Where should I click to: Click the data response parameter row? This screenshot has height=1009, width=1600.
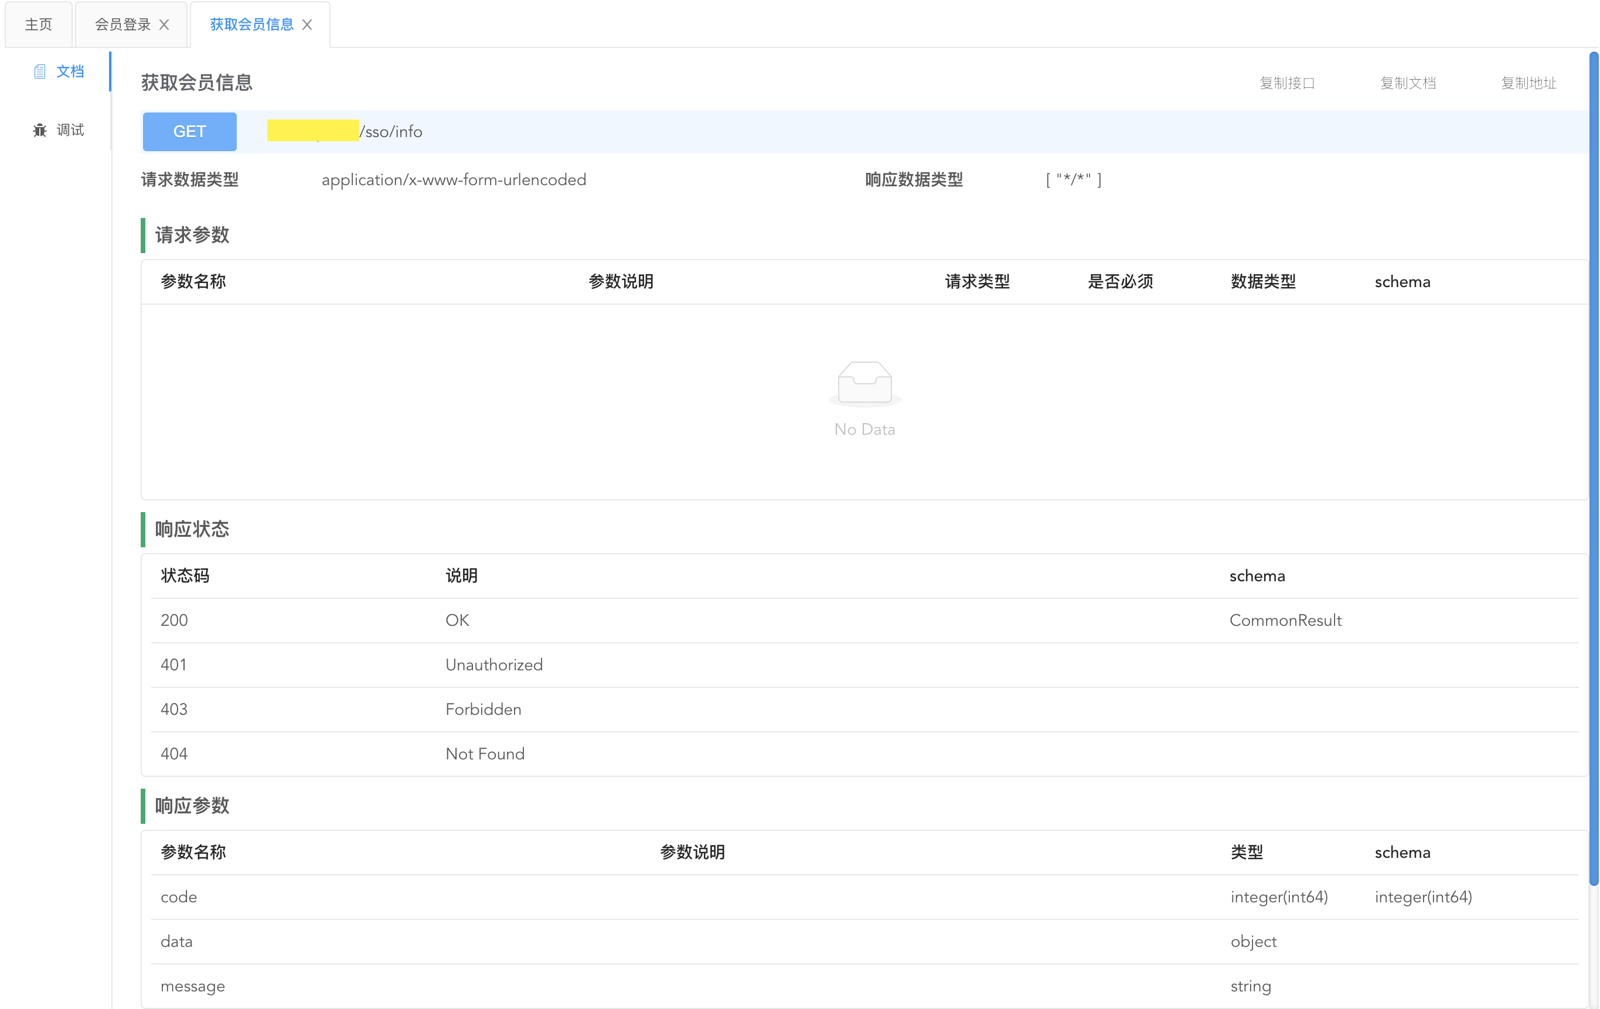[177, 941]
